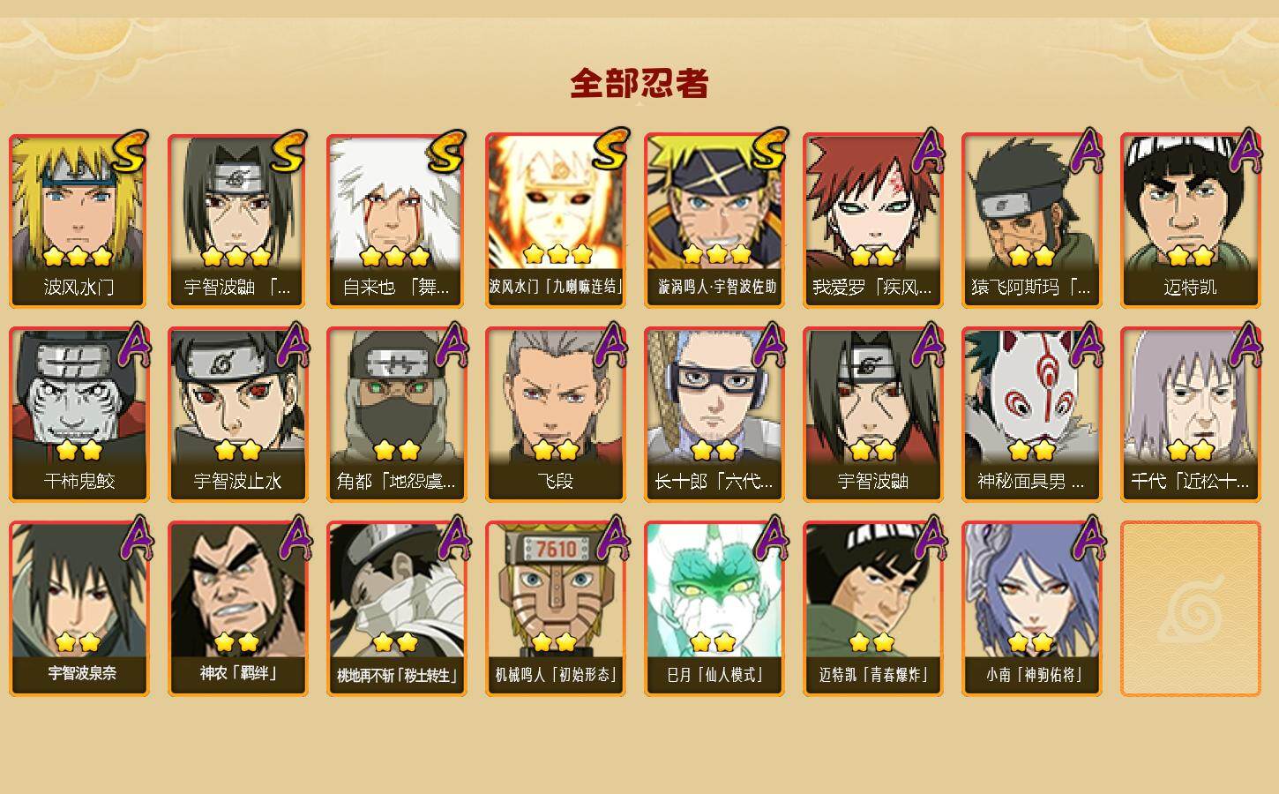Choose the 千代「近松十... card
This screenshot has width=1279, height=794.
tap(1191, 415)
